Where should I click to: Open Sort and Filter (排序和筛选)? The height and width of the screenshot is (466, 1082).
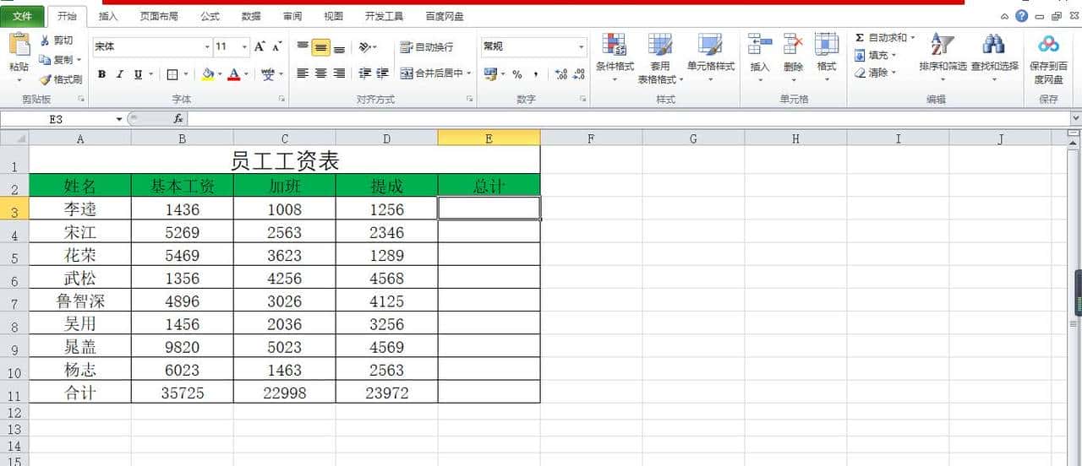click(x=943, y=57)
